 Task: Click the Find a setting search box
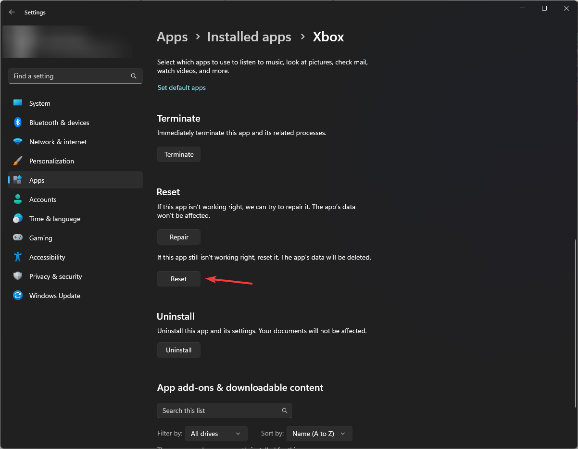[70, 76]
